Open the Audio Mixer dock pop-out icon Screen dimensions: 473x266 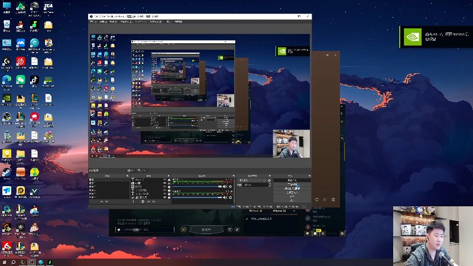[x=234, y=176]
